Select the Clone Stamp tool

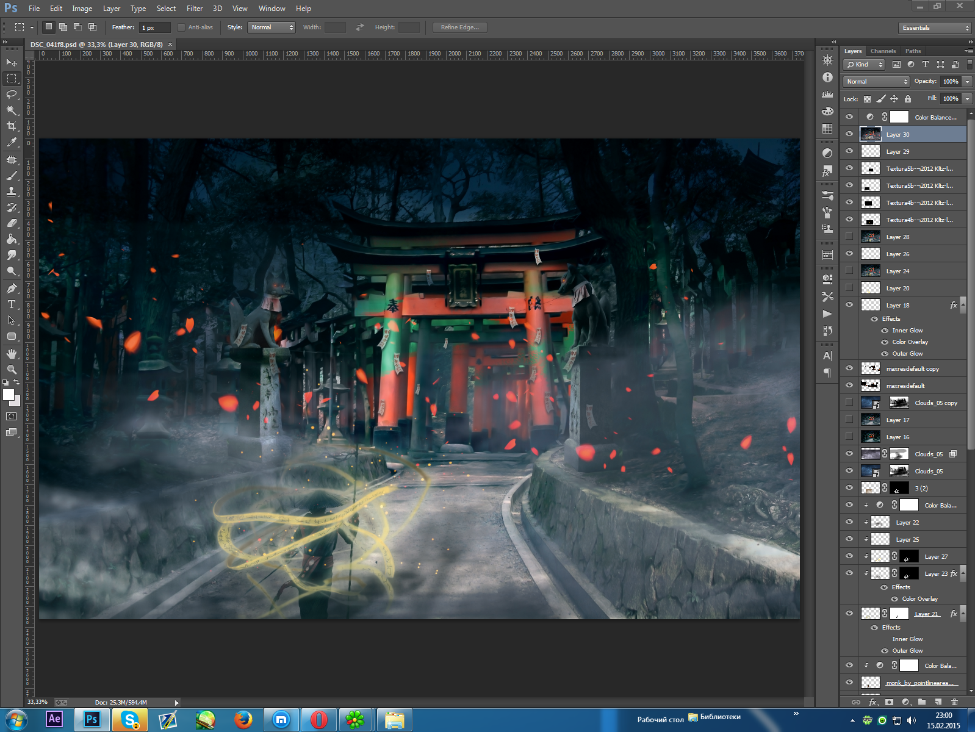tap(12, 191)
